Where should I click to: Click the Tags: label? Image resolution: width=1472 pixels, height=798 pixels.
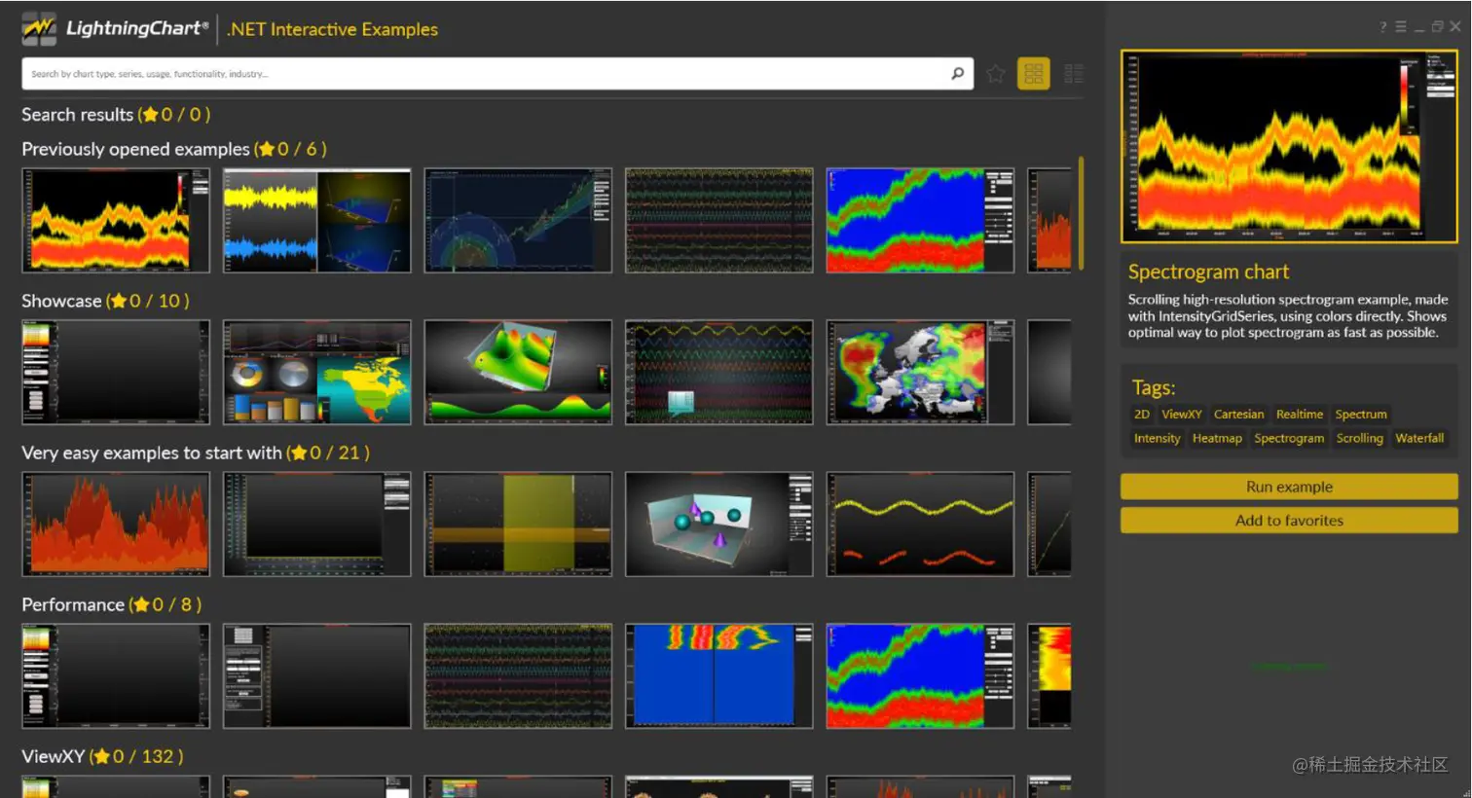tap(1154, 387)
